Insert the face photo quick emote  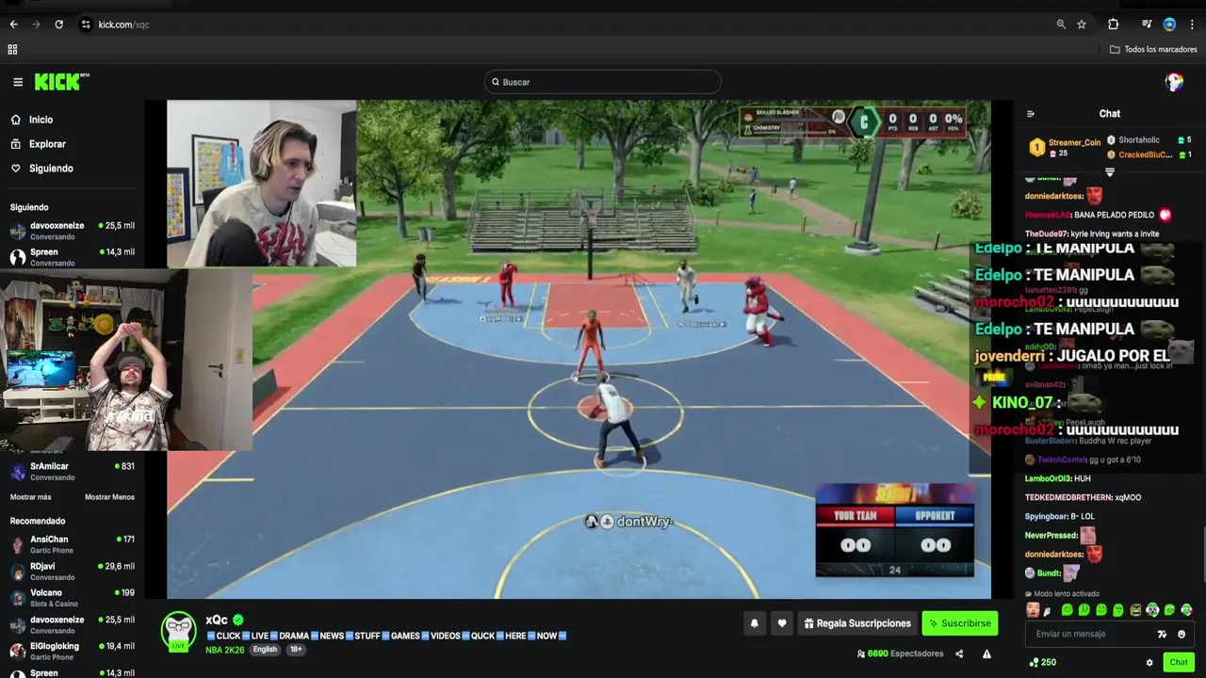1034,610
